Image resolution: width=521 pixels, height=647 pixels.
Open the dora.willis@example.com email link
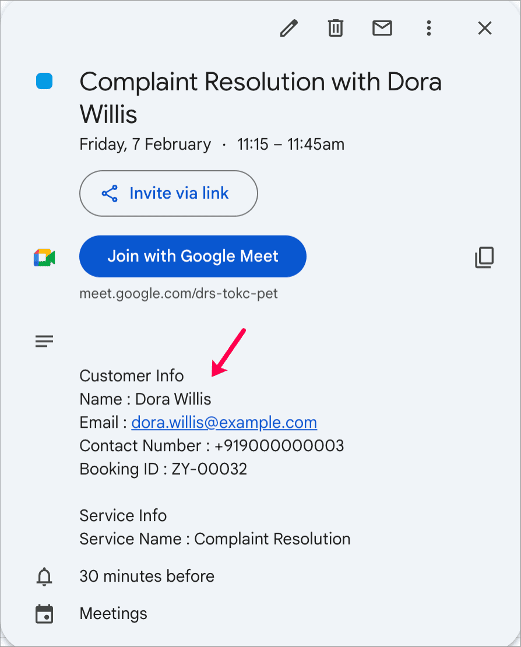pos(224,423)
